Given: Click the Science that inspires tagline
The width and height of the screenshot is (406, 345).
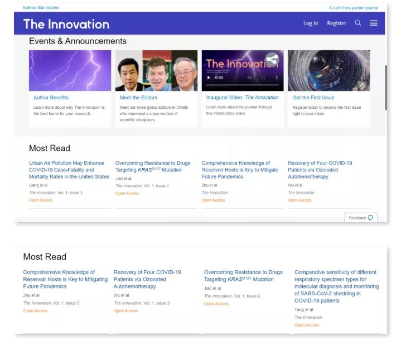Looking at the screenshot, I should click(41, 7).
